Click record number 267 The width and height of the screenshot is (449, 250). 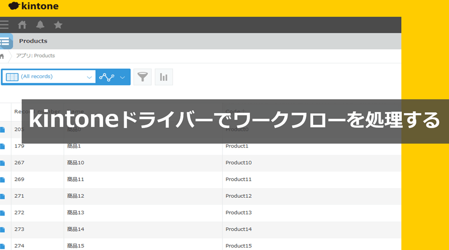19,163
